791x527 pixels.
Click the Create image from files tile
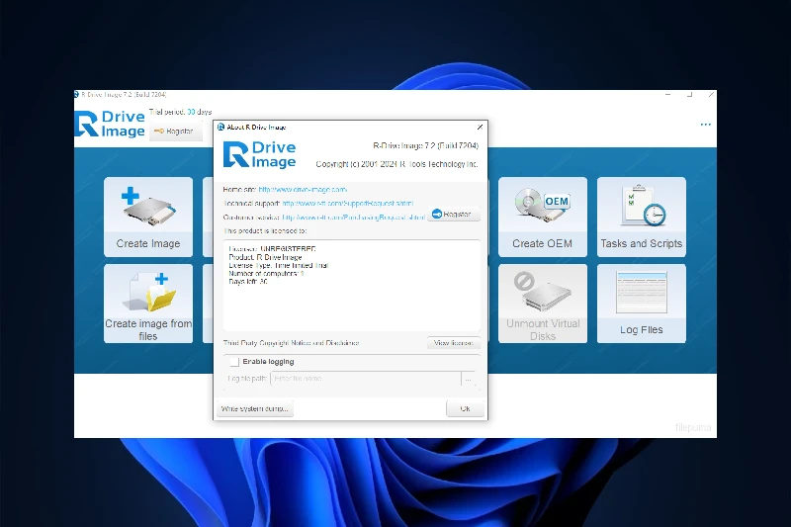click(148, 304)
